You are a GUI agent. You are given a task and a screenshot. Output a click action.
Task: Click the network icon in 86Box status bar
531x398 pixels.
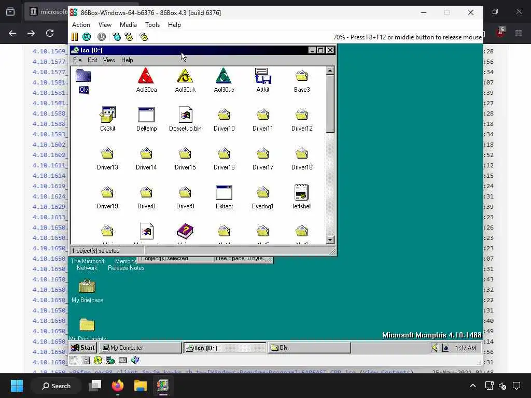(x=110, y=361)
